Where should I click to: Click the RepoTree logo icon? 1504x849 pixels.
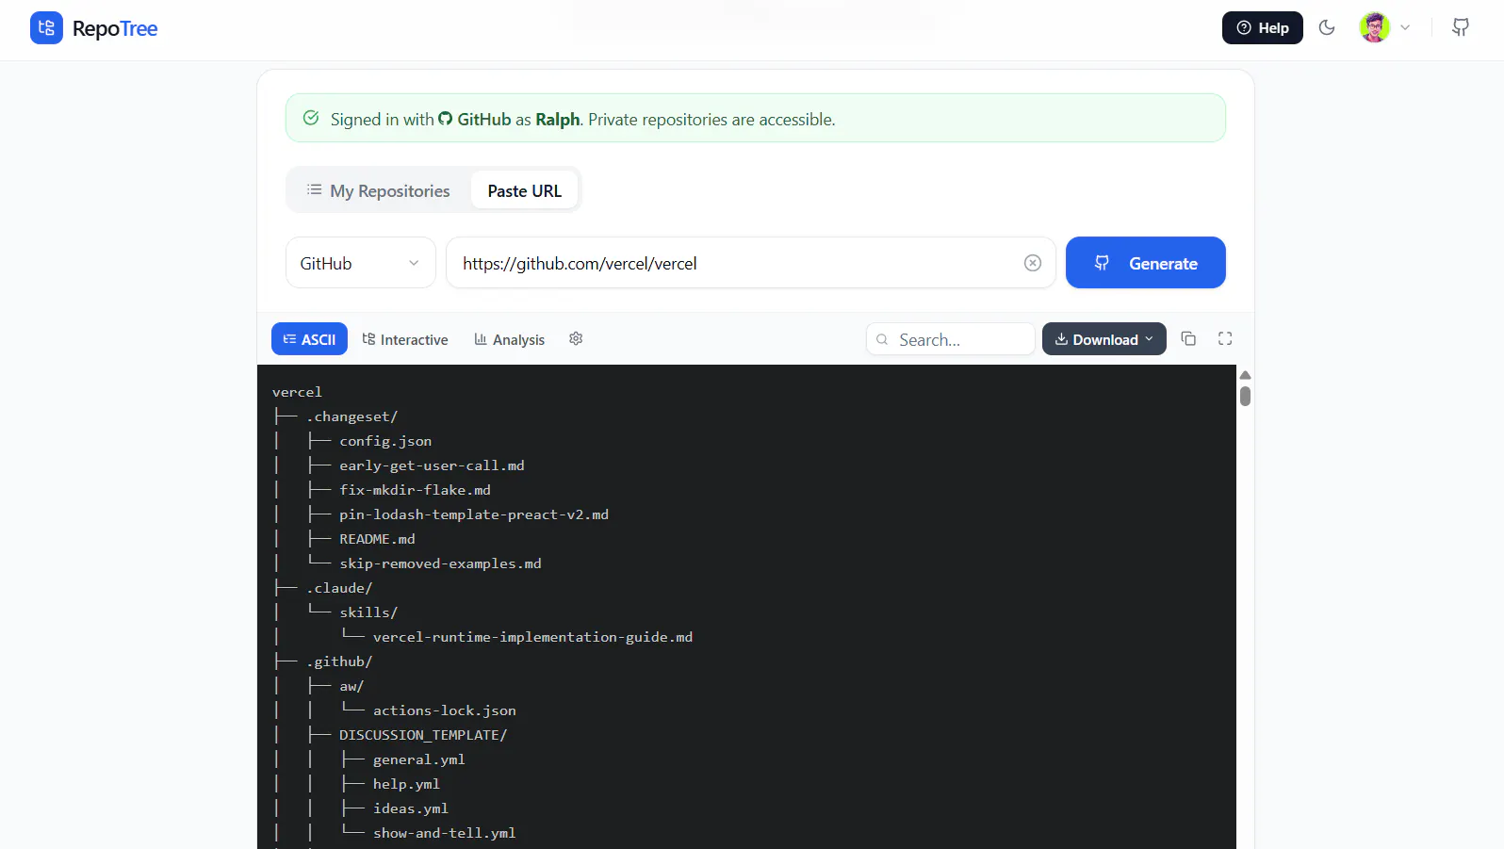tap(46, 28)
